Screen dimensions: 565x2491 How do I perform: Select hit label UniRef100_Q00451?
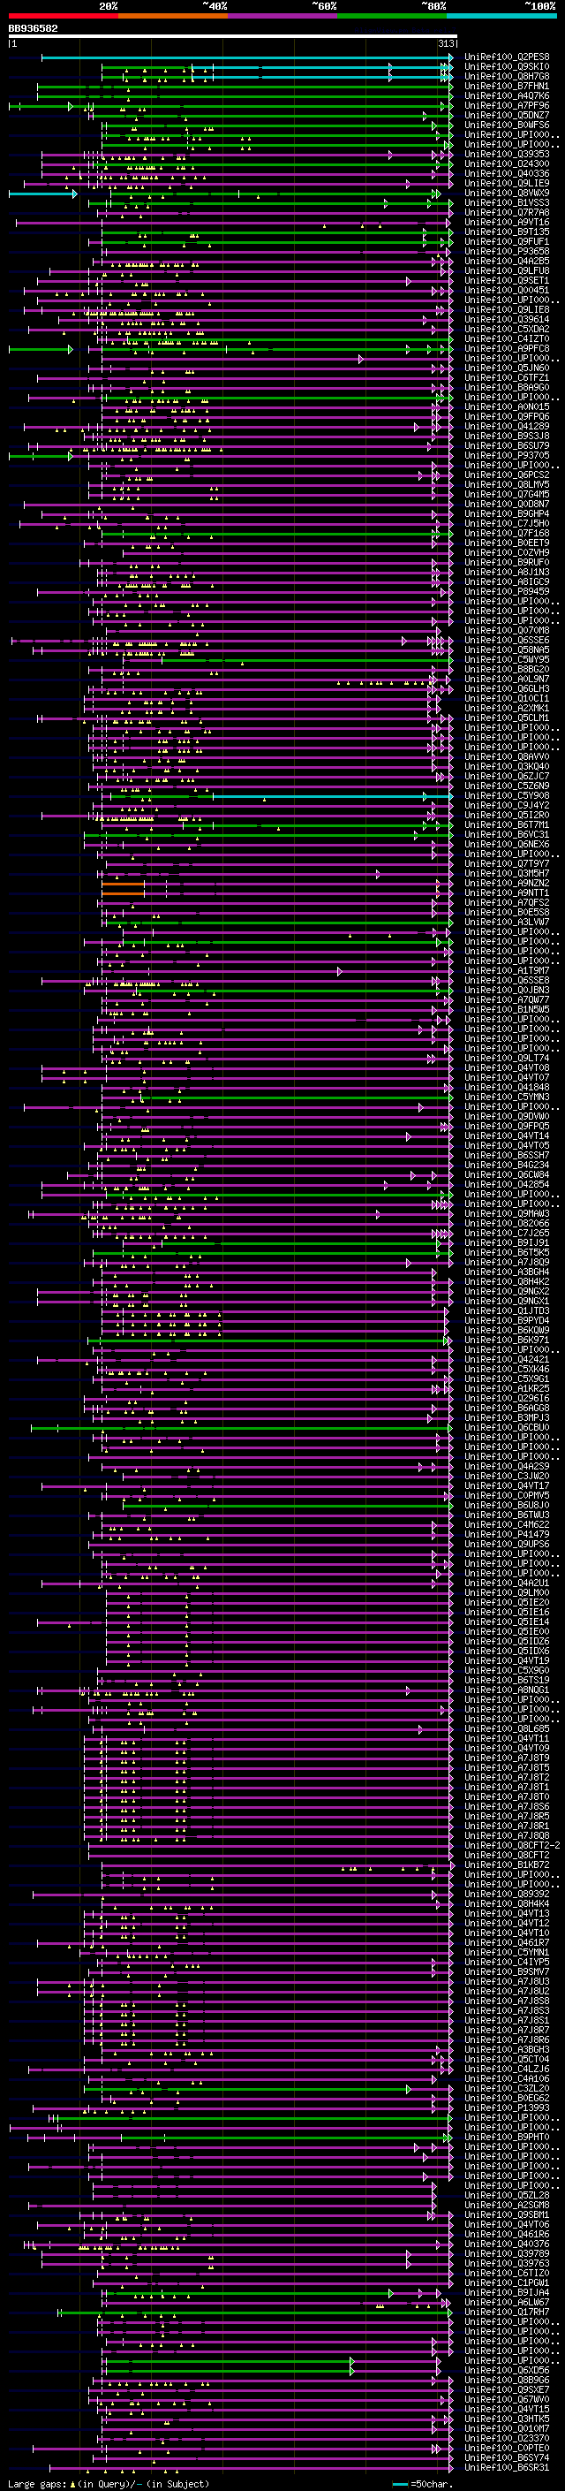507,290
